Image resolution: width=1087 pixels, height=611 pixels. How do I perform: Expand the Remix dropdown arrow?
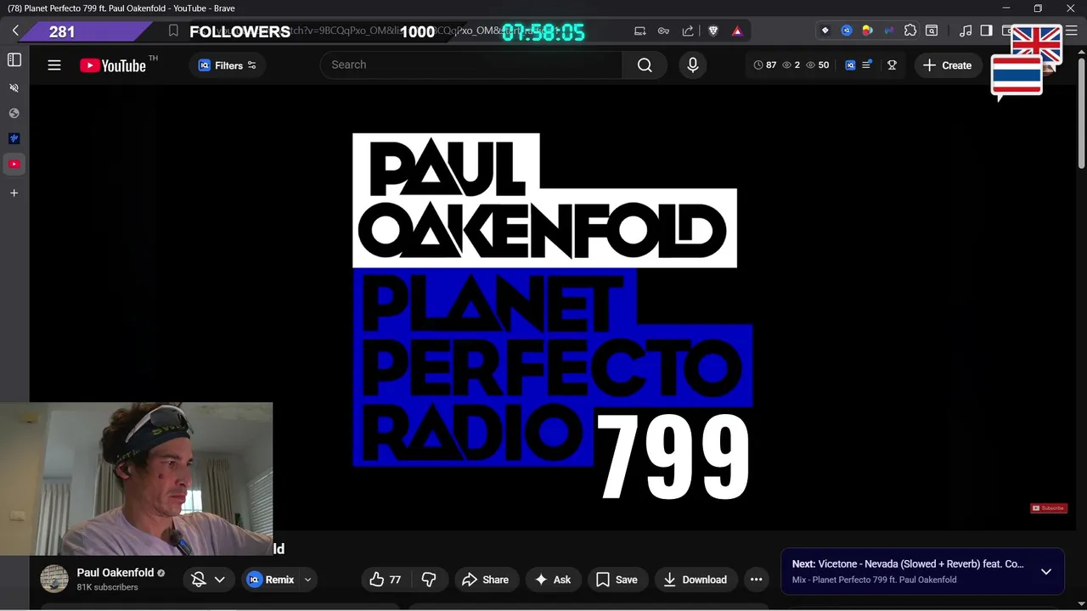tap(307, 580)
